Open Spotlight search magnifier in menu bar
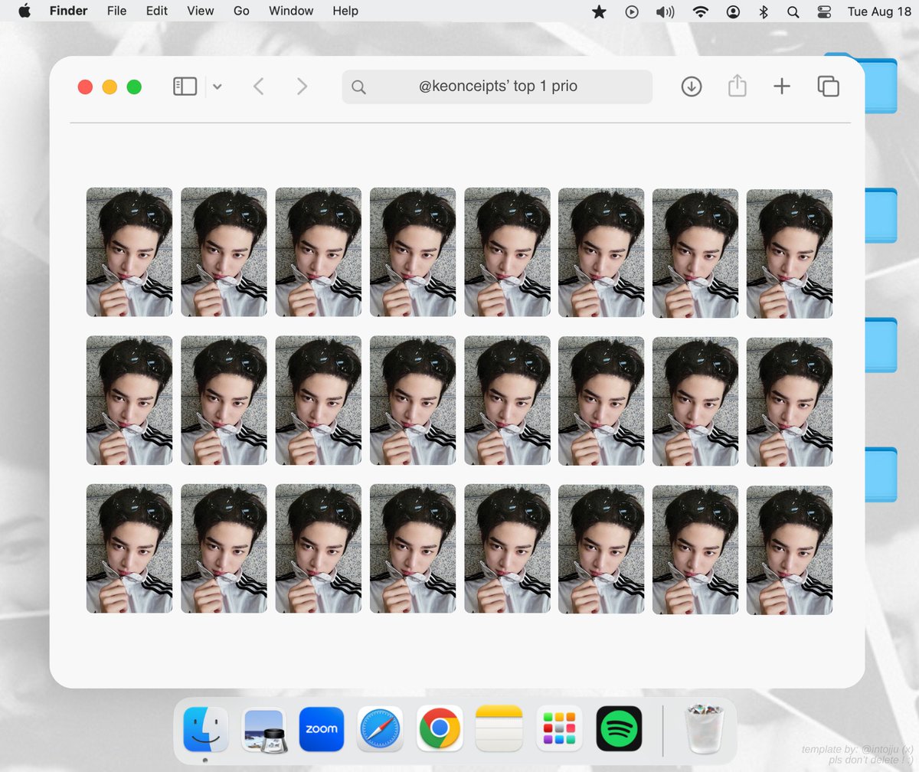 click(x=793, y=11)
